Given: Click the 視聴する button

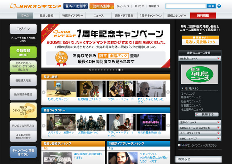Looking at the screenshot, I should pyautogui.click(x=207, y=115).
